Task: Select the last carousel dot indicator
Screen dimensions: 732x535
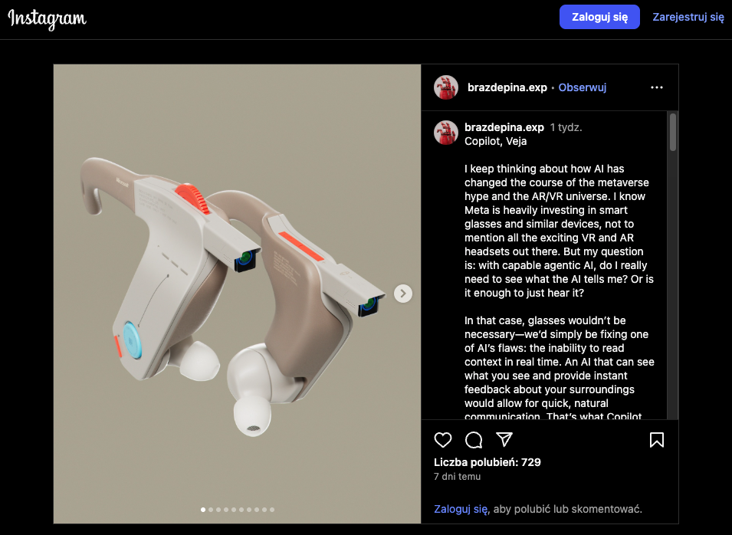Action: coord(272,510)
